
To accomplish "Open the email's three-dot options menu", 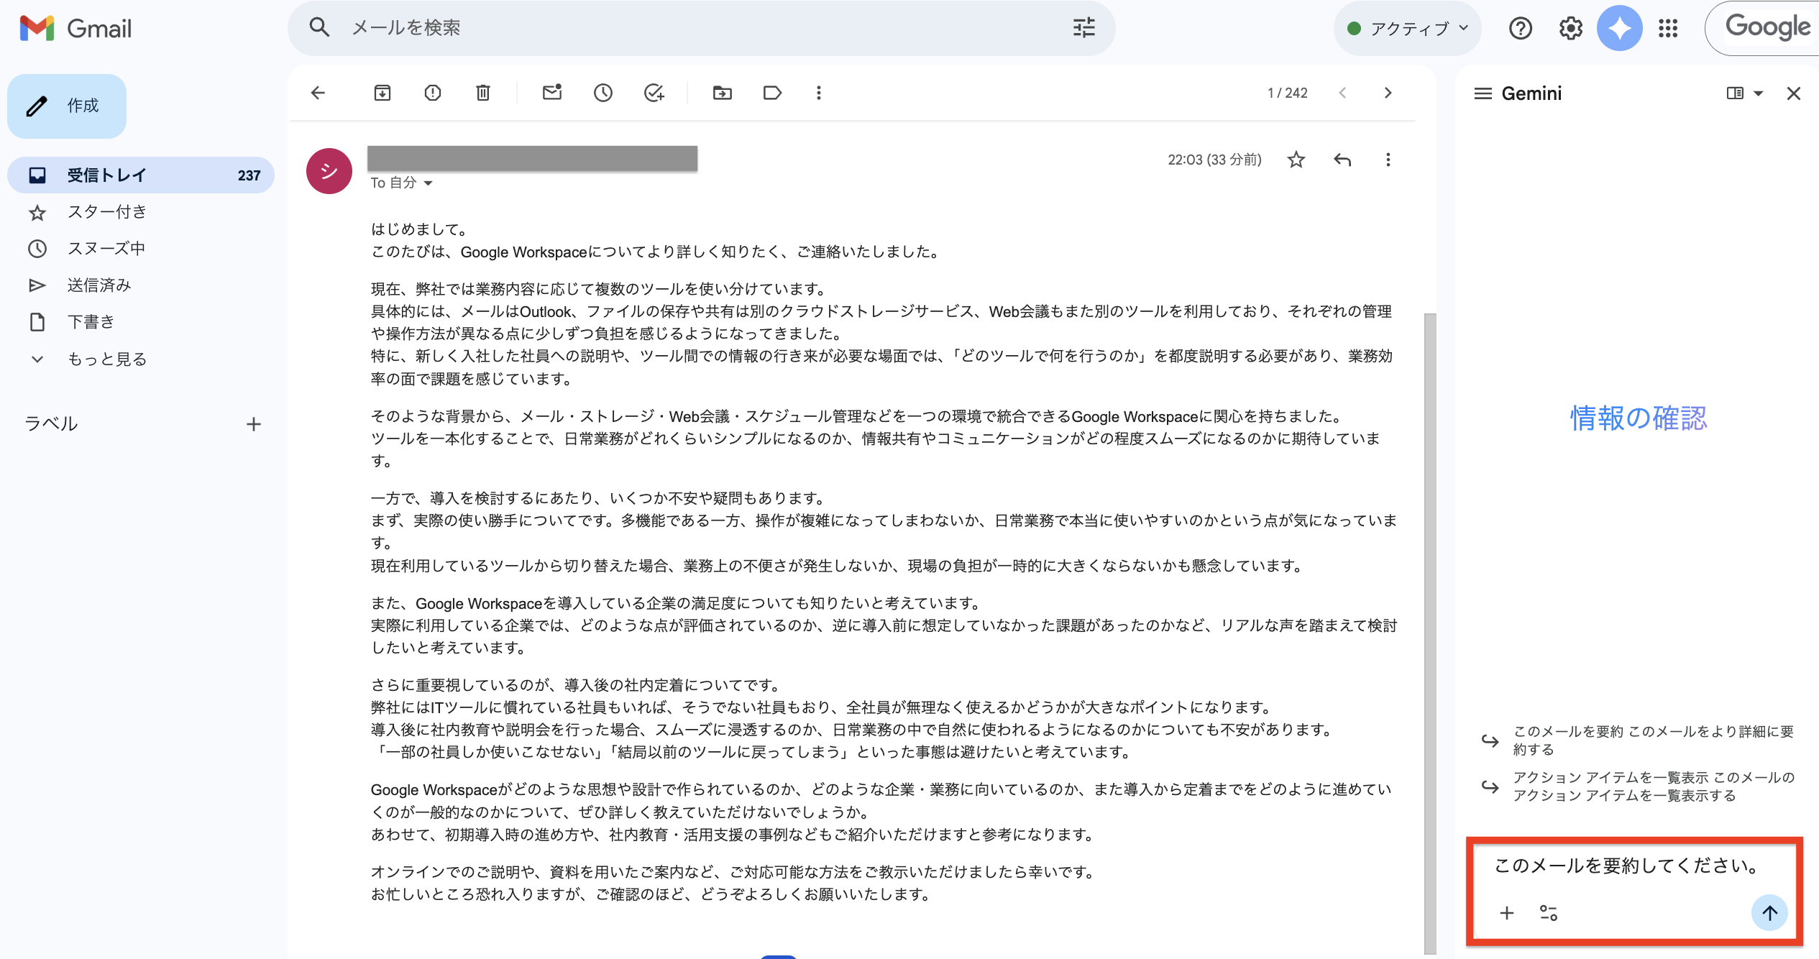I will click(x=1388, y=160).
